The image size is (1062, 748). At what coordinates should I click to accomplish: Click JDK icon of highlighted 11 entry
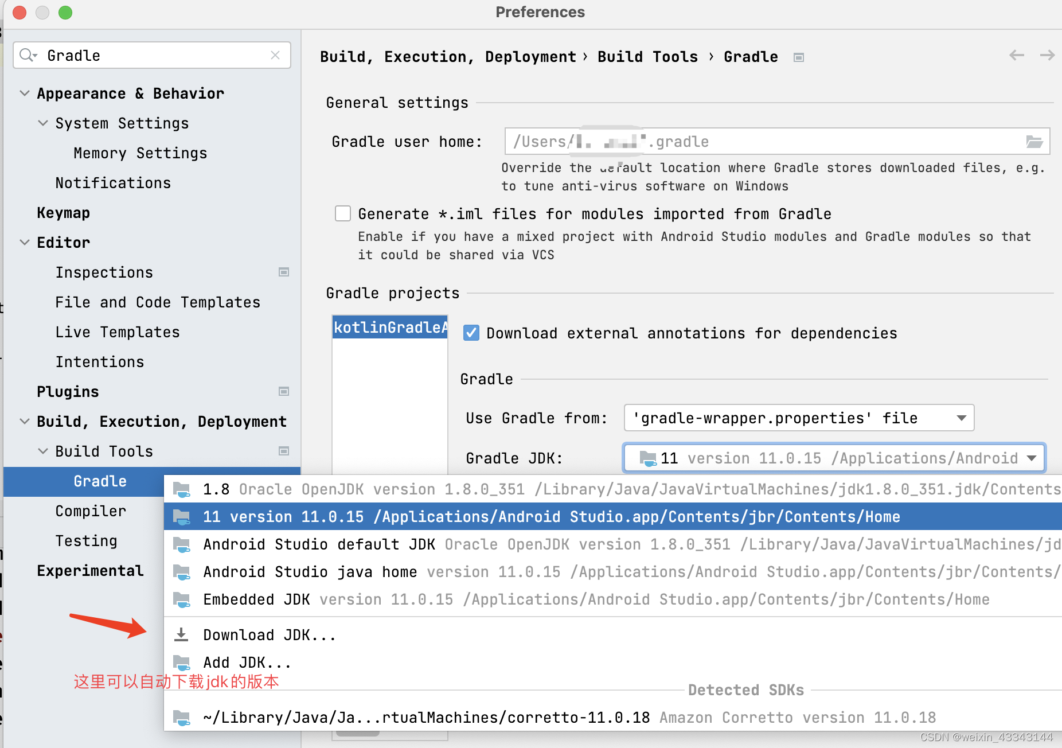(x=182, y=517)
